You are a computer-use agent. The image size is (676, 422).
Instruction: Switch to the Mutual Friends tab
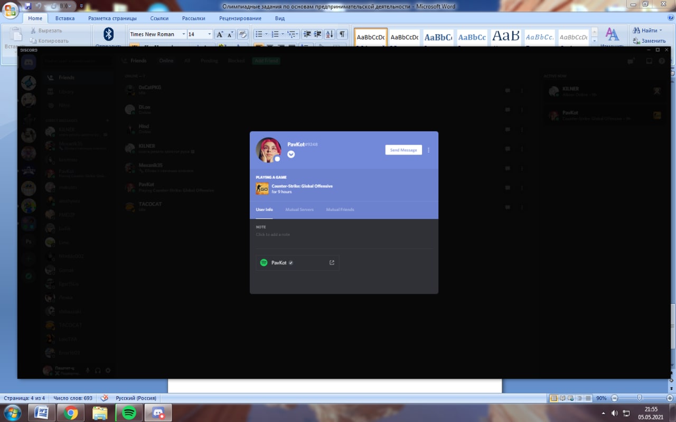pos(340,210)
